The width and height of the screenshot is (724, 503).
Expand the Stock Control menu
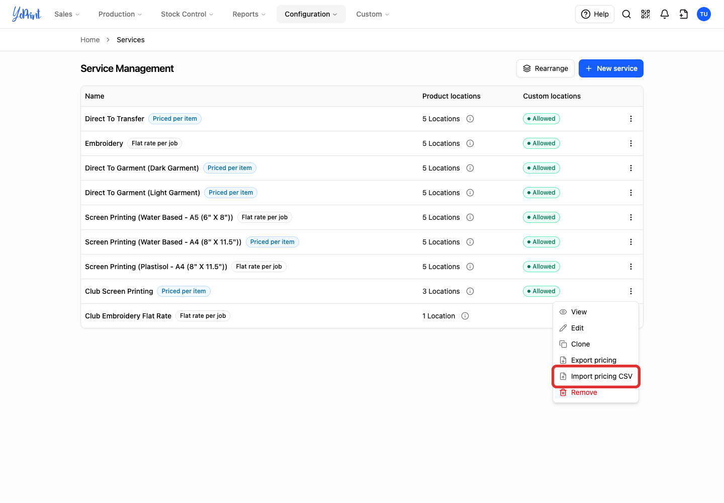(187, 14)
